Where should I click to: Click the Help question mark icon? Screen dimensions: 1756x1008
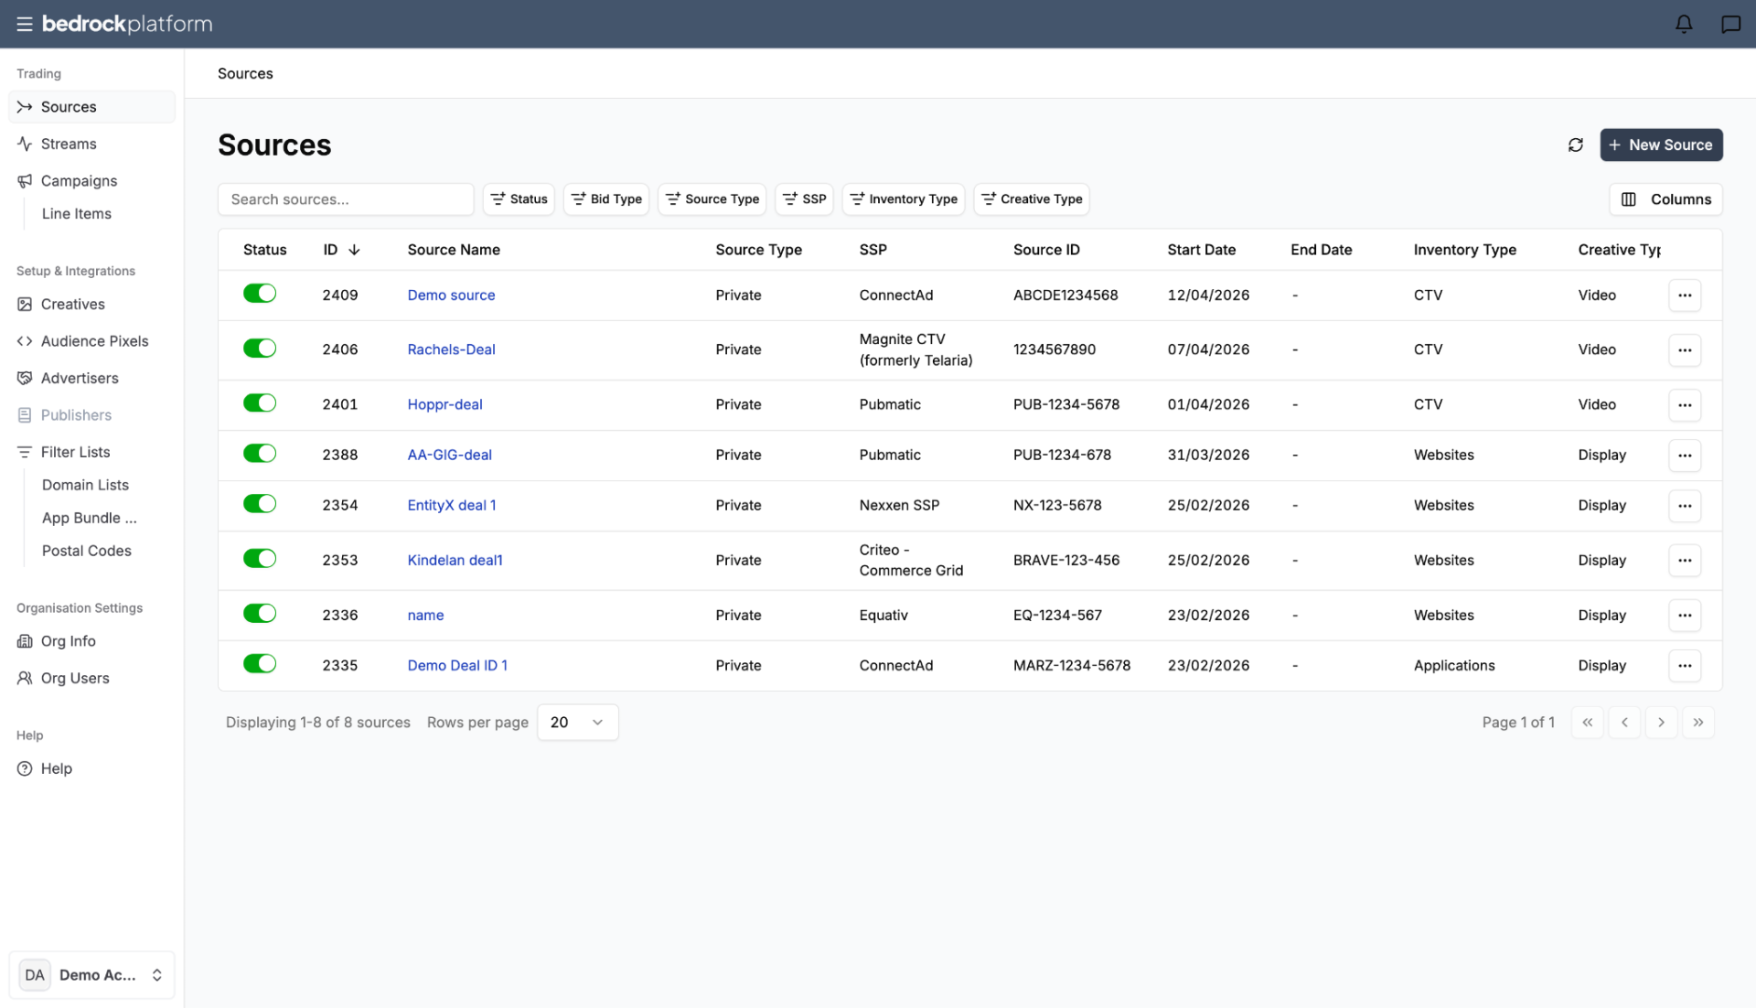tap(25, 768)
